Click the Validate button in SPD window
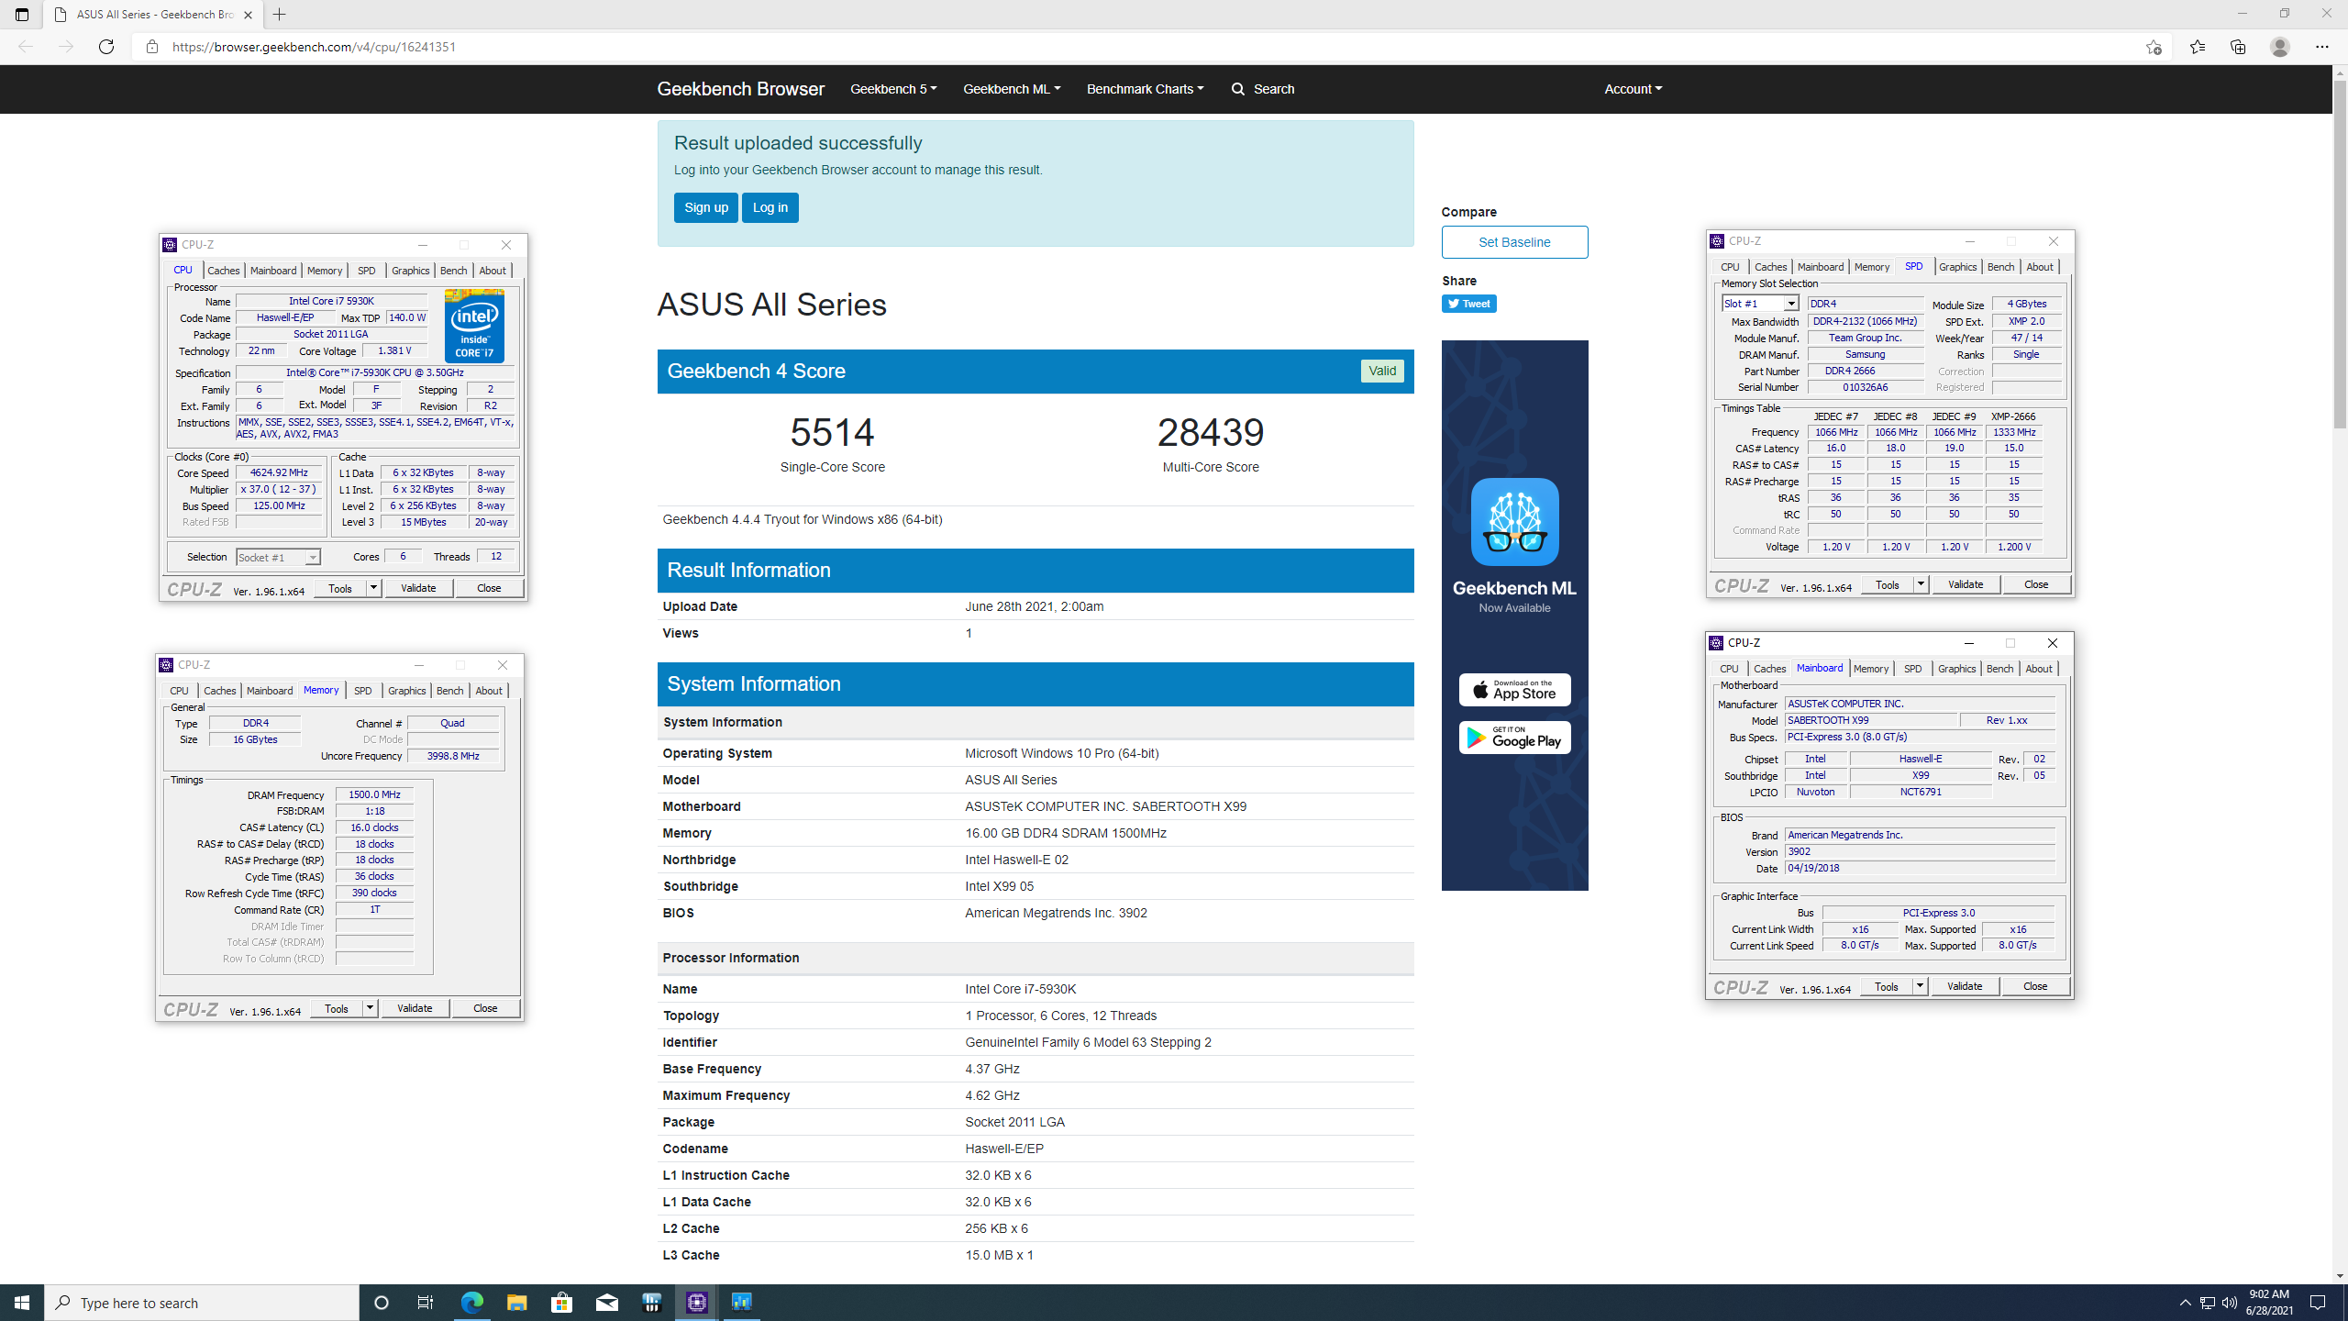Screen dimensions: 2348x1321 1966,584
